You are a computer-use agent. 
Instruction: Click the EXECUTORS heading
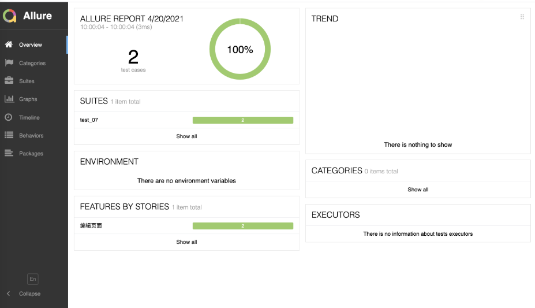click(x=336, y=215)
